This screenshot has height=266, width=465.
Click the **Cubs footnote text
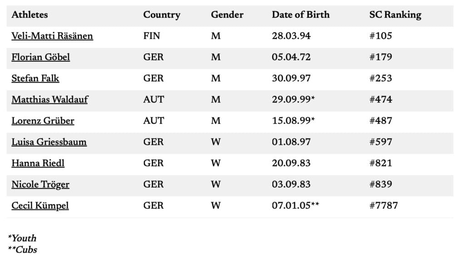click(x=23, y=250)
